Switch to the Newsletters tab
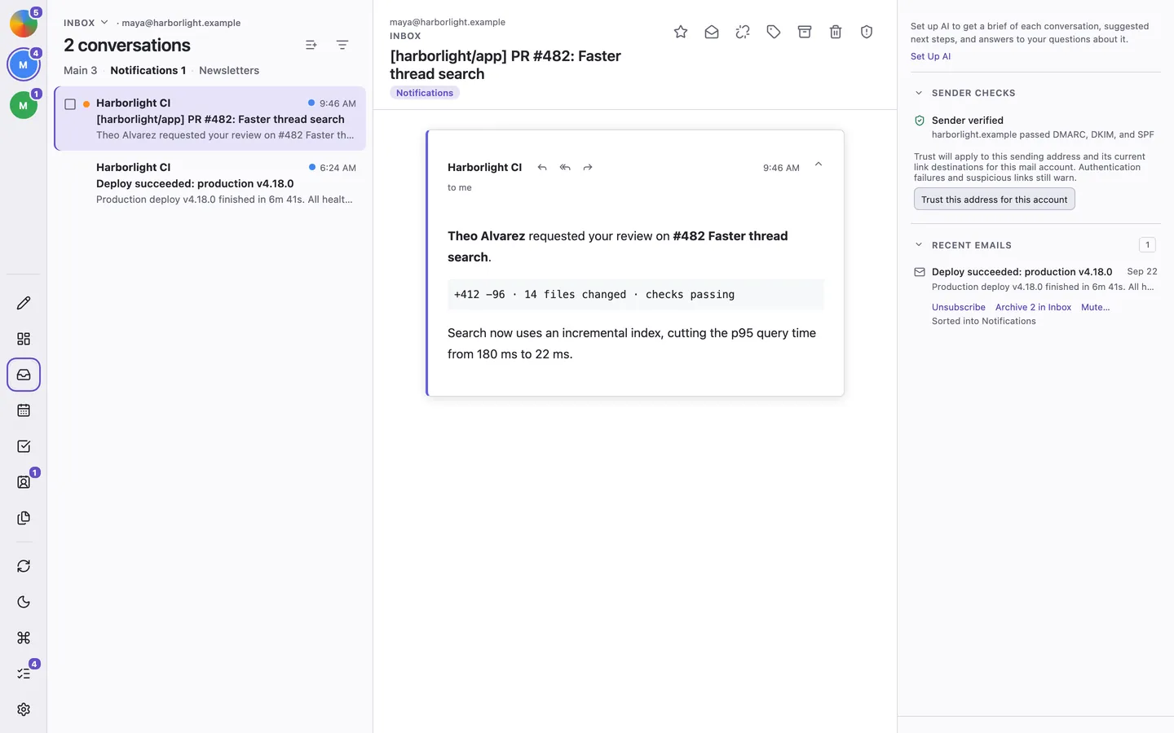The height and width of the screenshot is (733, 1174). pyautogui.click(x=229, y=70)
